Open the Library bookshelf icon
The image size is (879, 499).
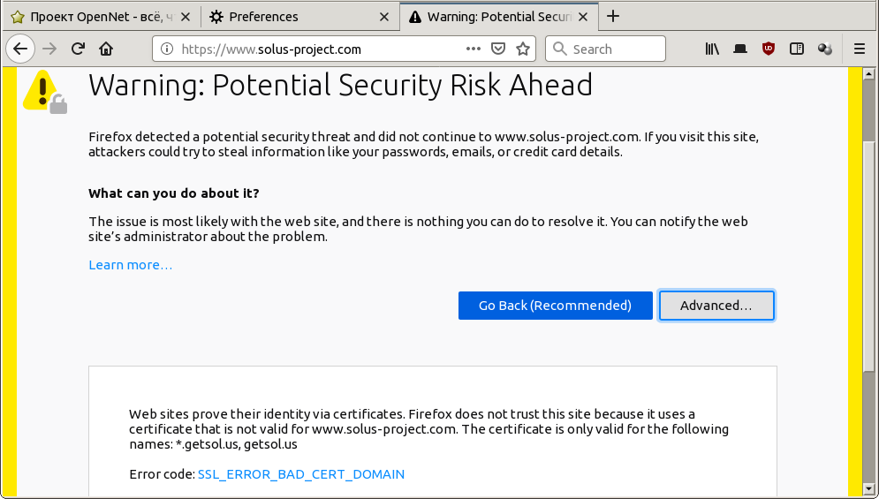pyautogui.click(x=712, y=49)
